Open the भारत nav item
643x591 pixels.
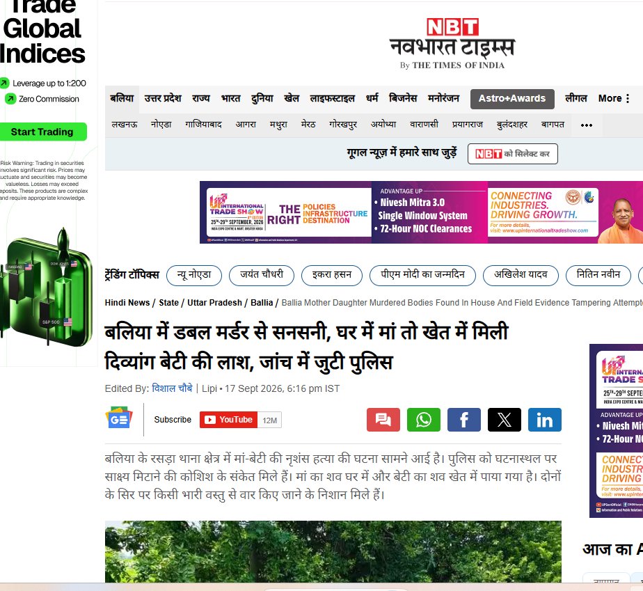click(x=231, y=98)
